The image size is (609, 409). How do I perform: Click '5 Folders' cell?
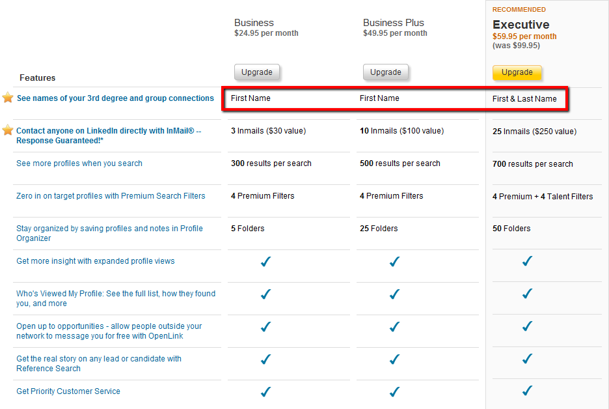pos(247,229)
